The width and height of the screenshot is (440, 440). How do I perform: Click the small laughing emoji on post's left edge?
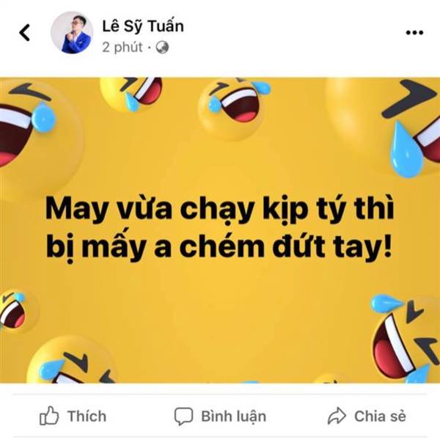(x=17, y=311)
